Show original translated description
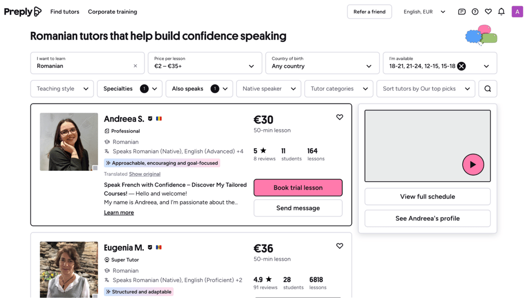The image size is (528, 298). coord(144,174)
